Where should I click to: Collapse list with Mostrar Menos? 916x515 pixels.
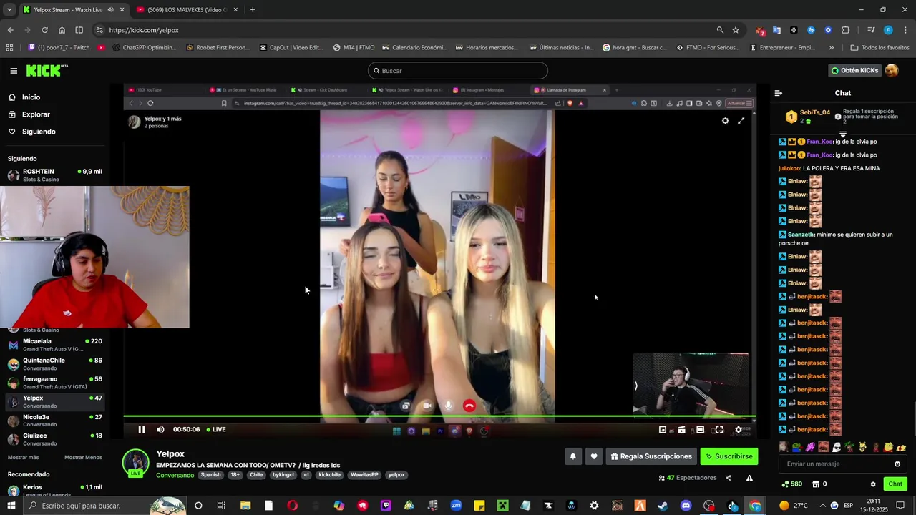[83, 458]
